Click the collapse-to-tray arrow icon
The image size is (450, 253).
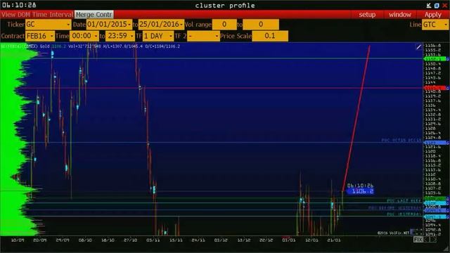(429, 5)
